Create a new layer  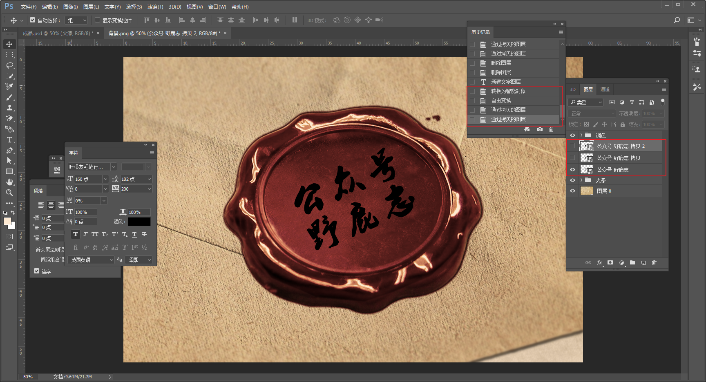point(643,263)
